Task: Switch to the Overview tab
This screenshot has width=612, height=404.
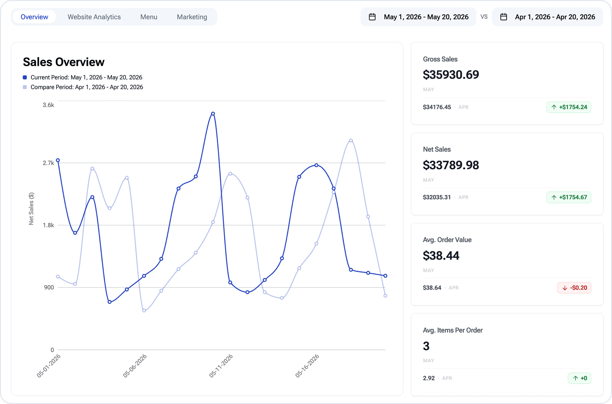Action: (x=34, y=17)
